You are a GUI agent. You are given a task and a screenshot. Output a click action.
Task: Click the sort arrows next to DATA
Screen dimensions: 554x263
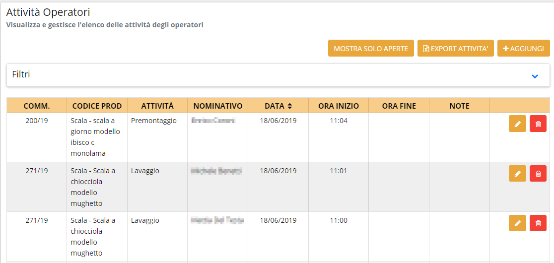click(x=290, y=106)
